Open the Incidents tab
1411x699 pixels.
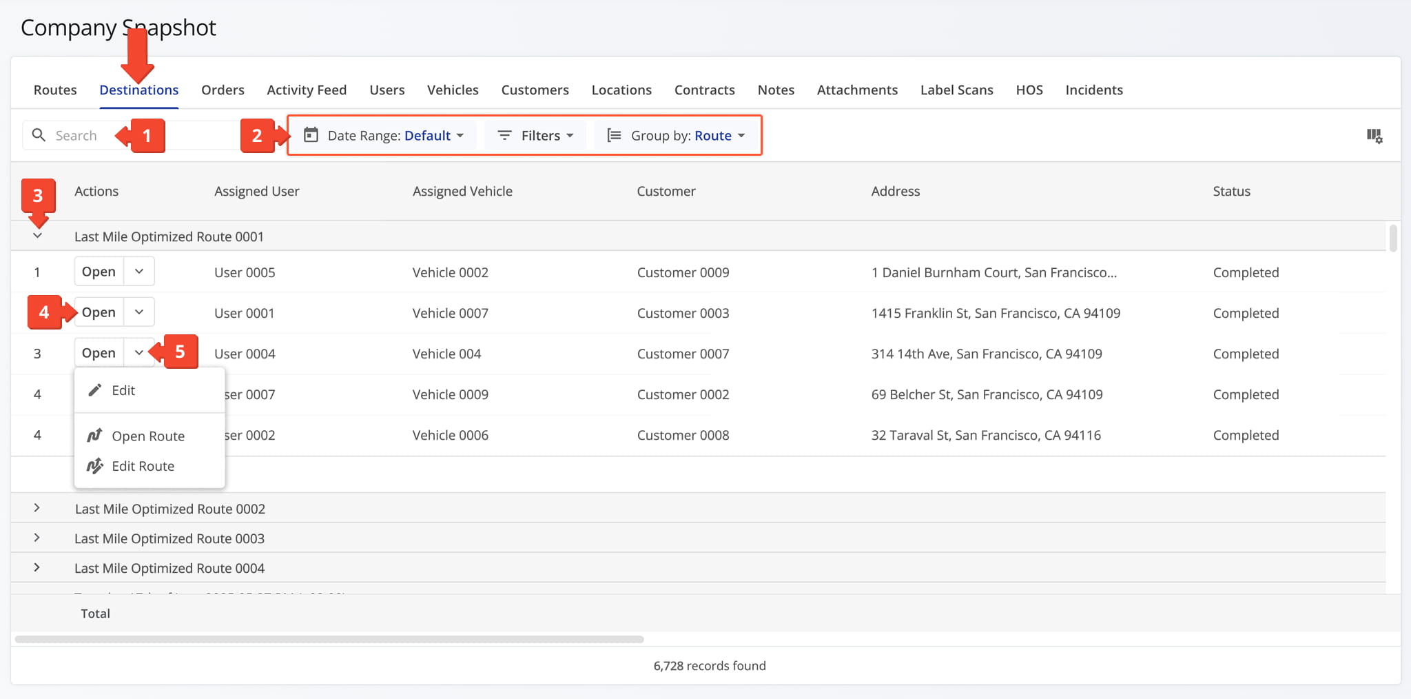pyautogui.click(x=1094, y=90)
